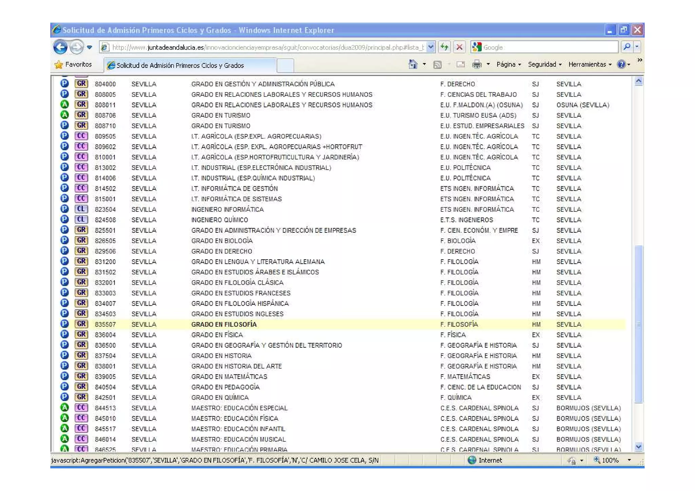
Task: Click the RSS feeds icon
Action: [x=437, y=64]
